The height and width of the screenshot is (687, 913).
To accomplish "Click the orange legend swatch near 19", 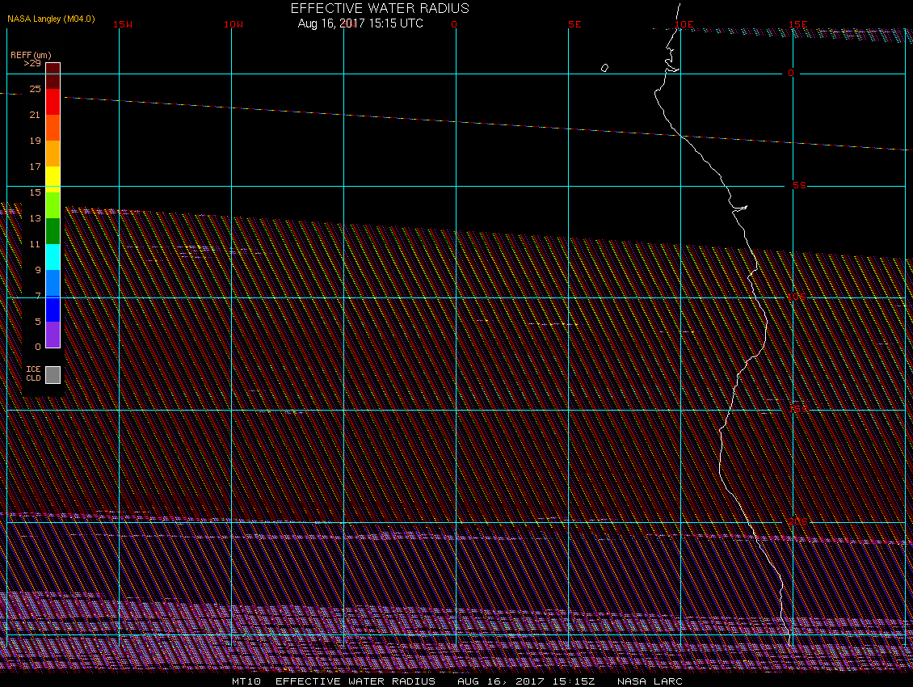I will 53,154.
